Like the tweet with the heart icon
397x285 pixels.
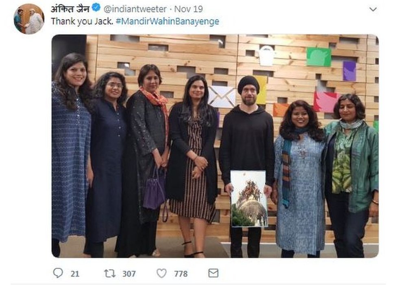[161, 273]
